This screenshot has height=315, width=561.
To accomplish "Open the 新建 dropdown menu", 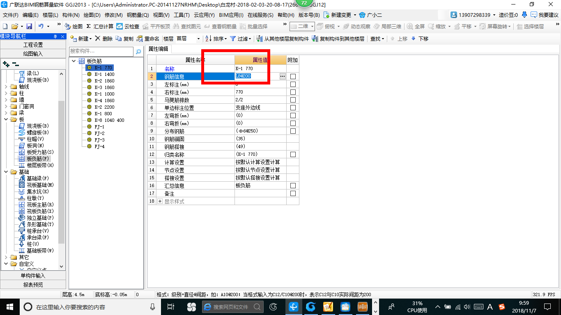I will click(x=81, y=39).
